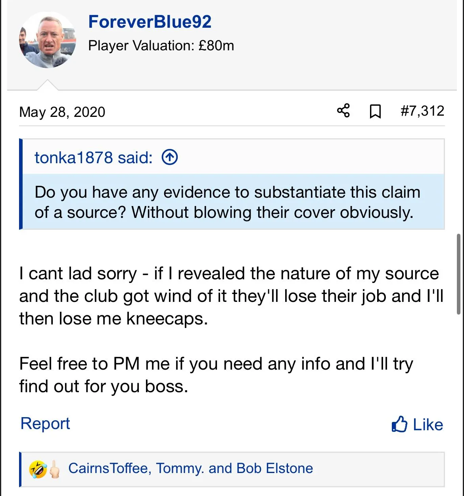Report this post
The image size is (464, 496).
point(45,424)
